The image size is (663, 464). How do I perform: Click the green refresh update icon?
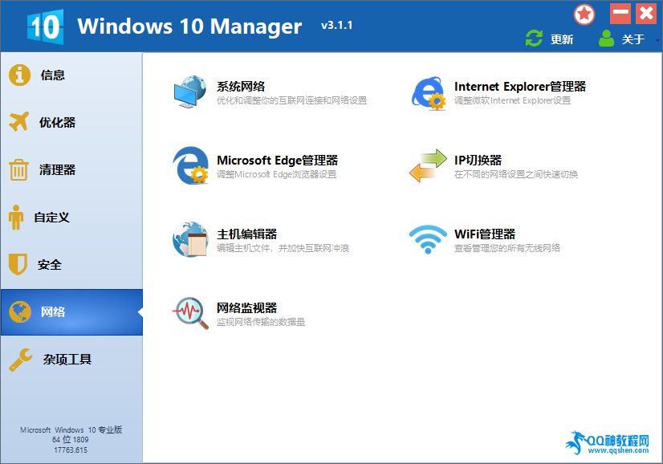pyautogui.click(x=534, y=39)
